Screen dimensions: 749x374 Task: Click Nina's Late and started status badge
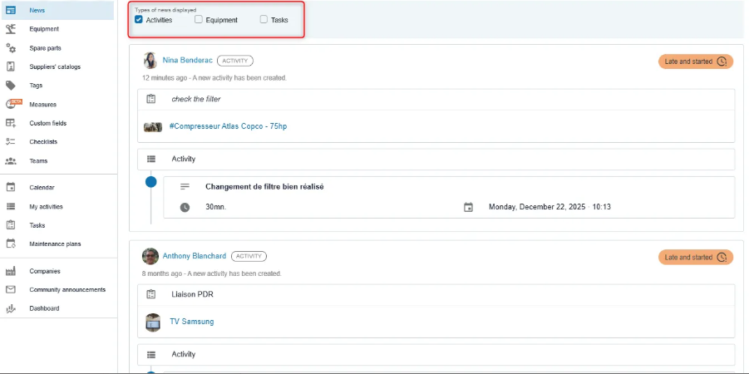pyautogui.click(x=695, y=62)
